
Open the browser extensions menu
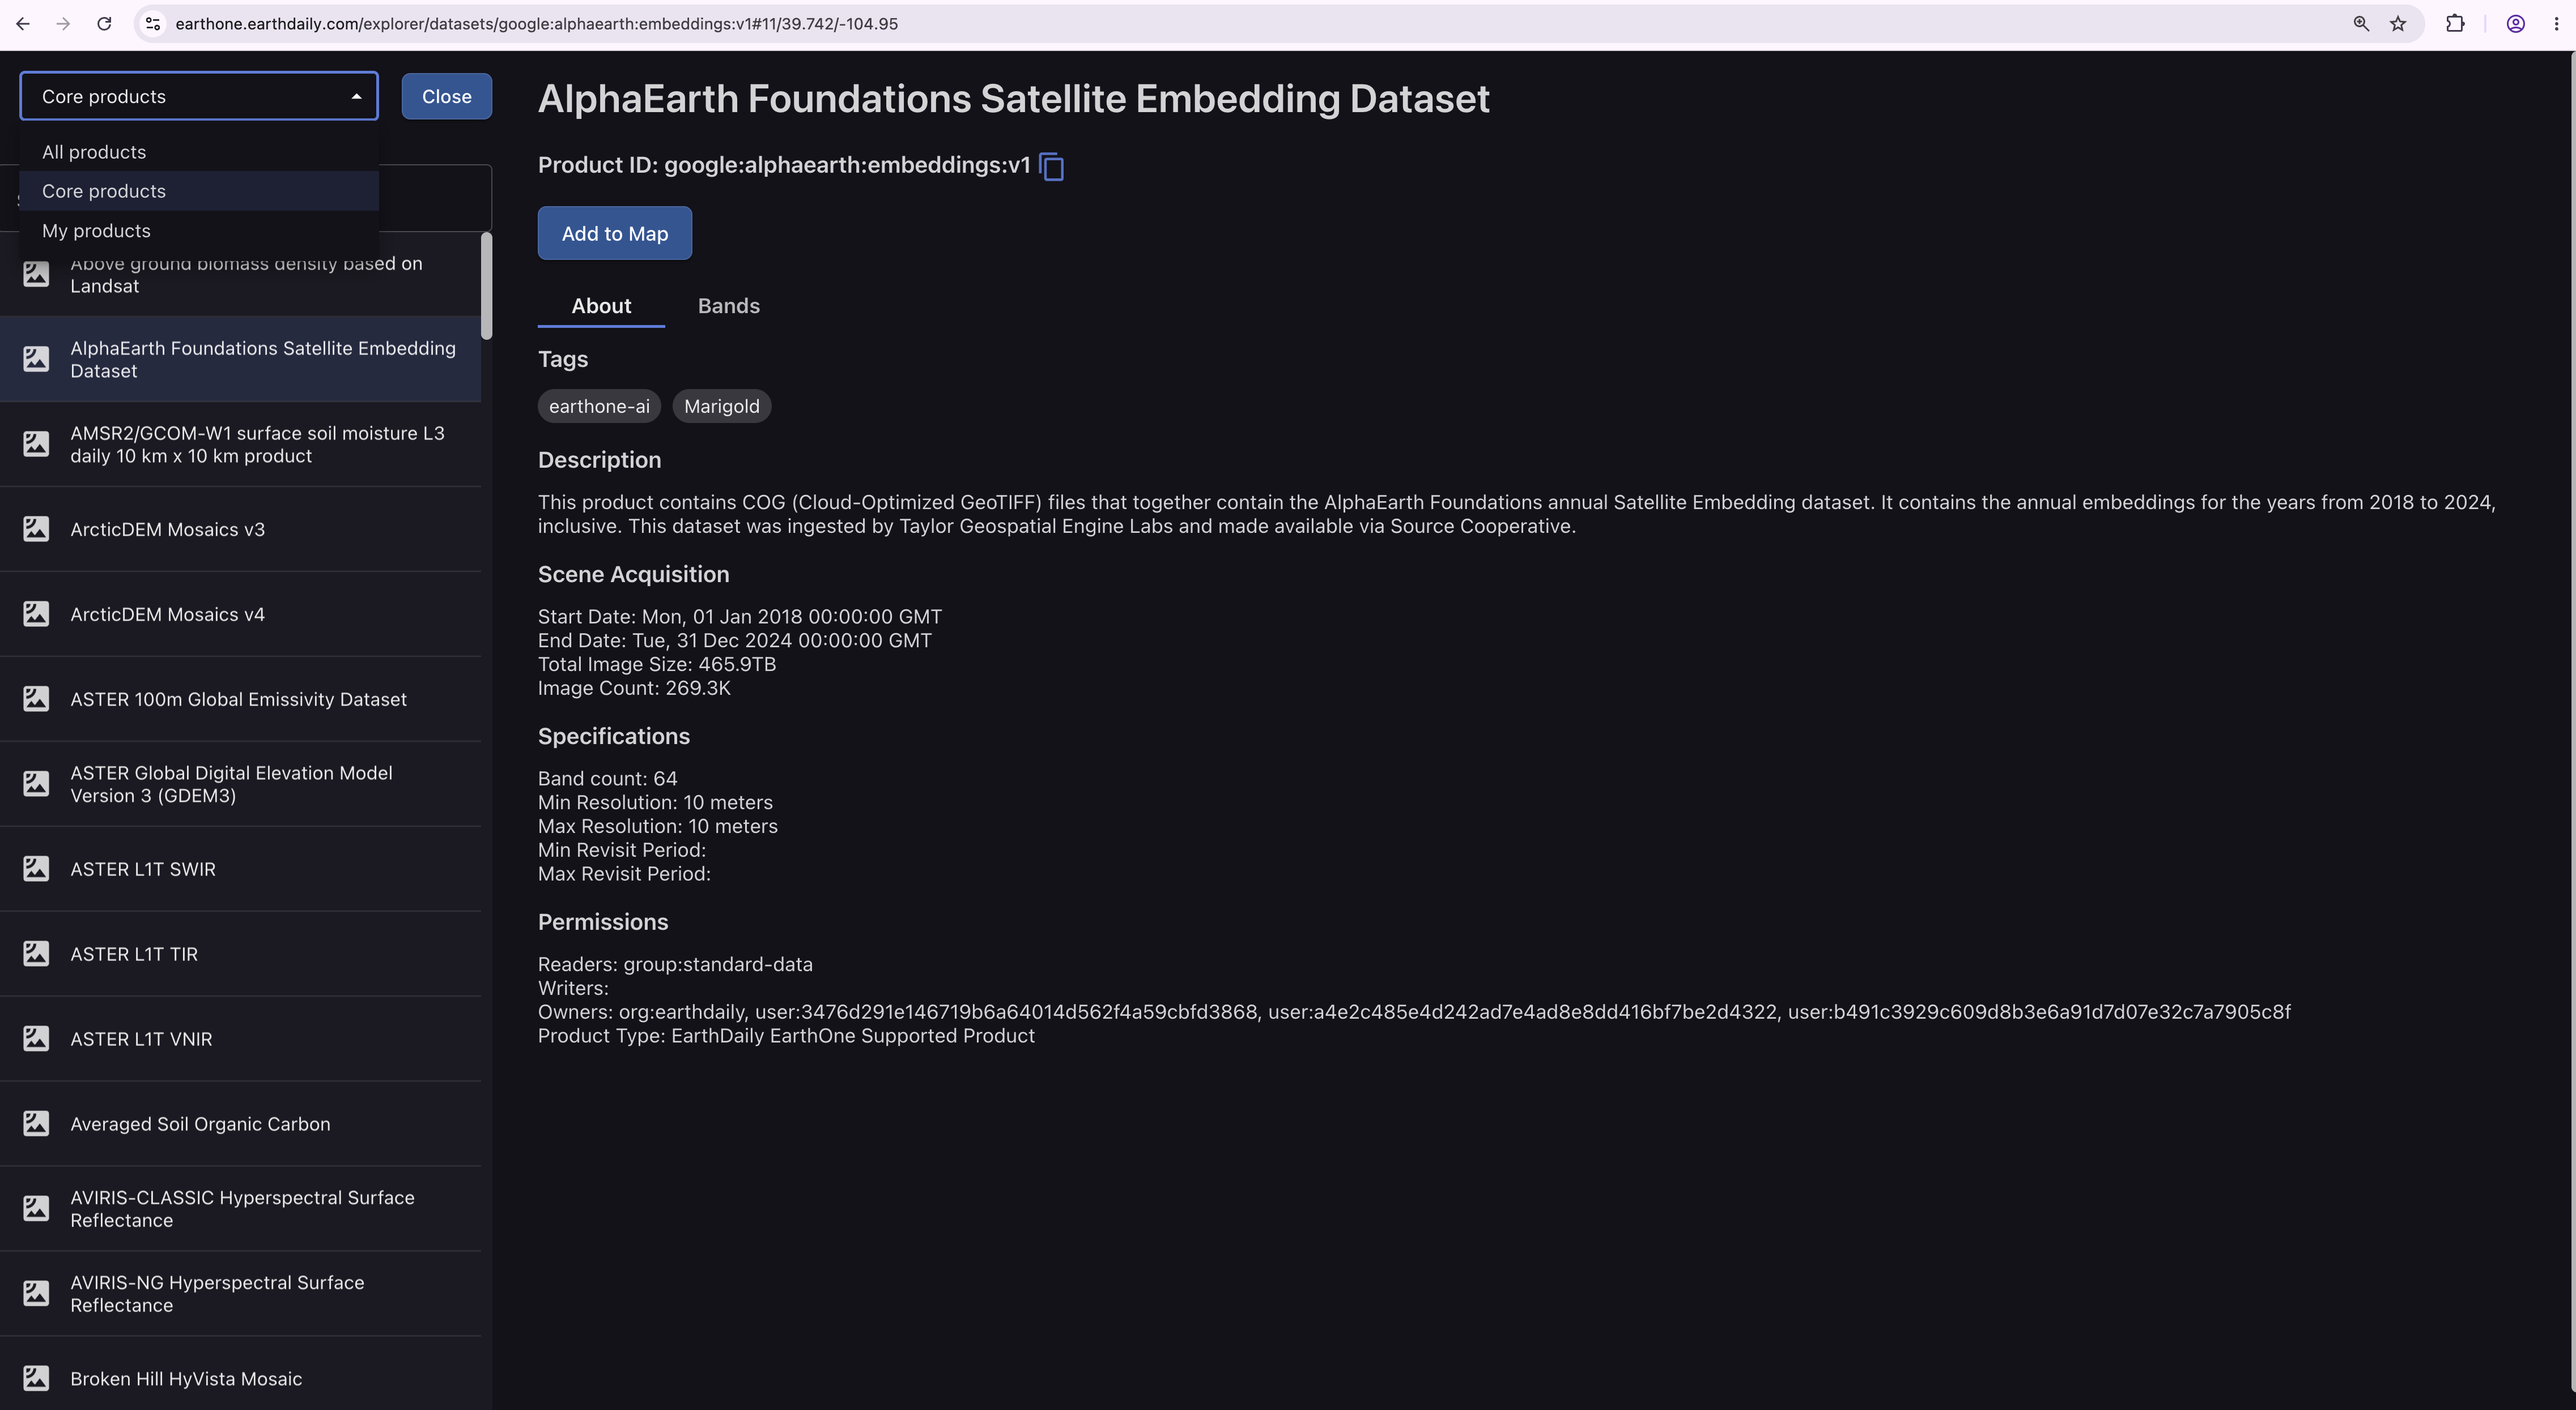[x=2455, y=24]
